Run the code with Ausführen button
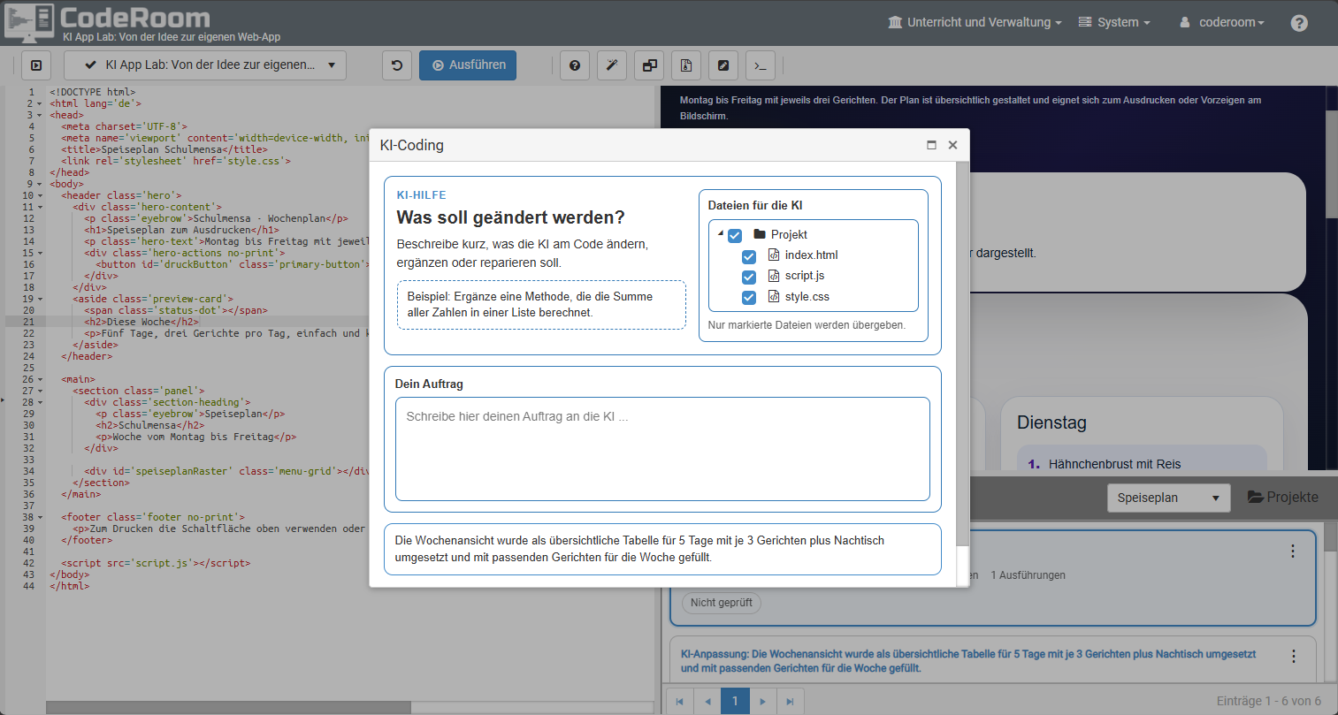Screen dimensions: 1338x715 tap(468, 65)
